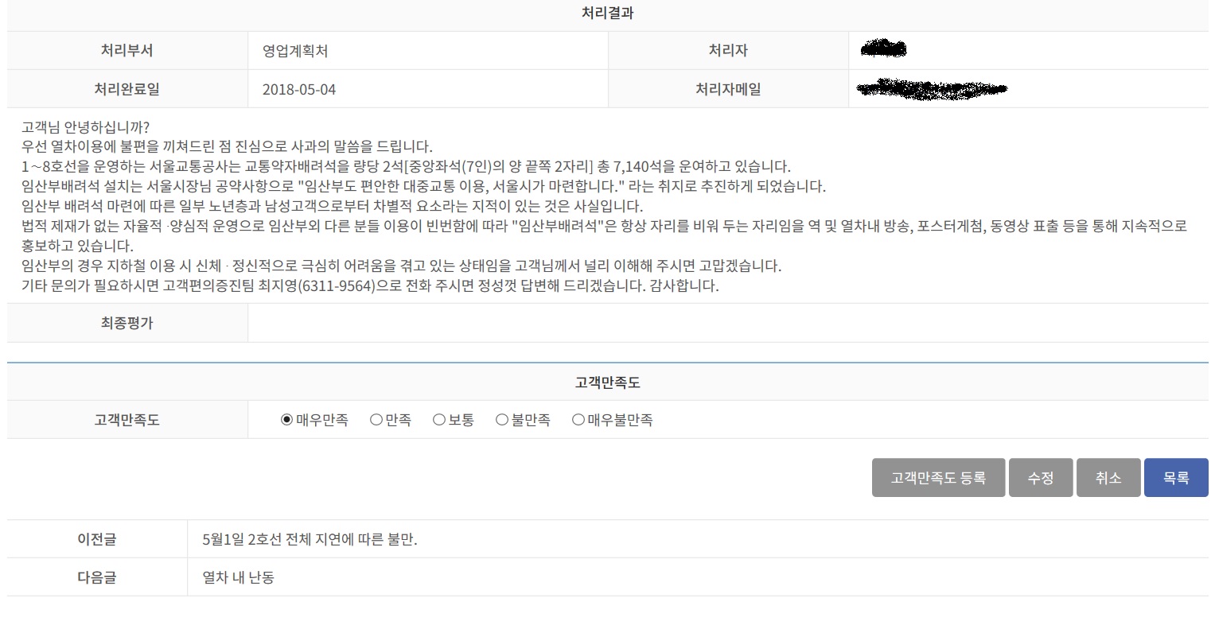The image size is (1215, 629).
Task: Select the 매우만족 radio button
Action: (287, 420)
